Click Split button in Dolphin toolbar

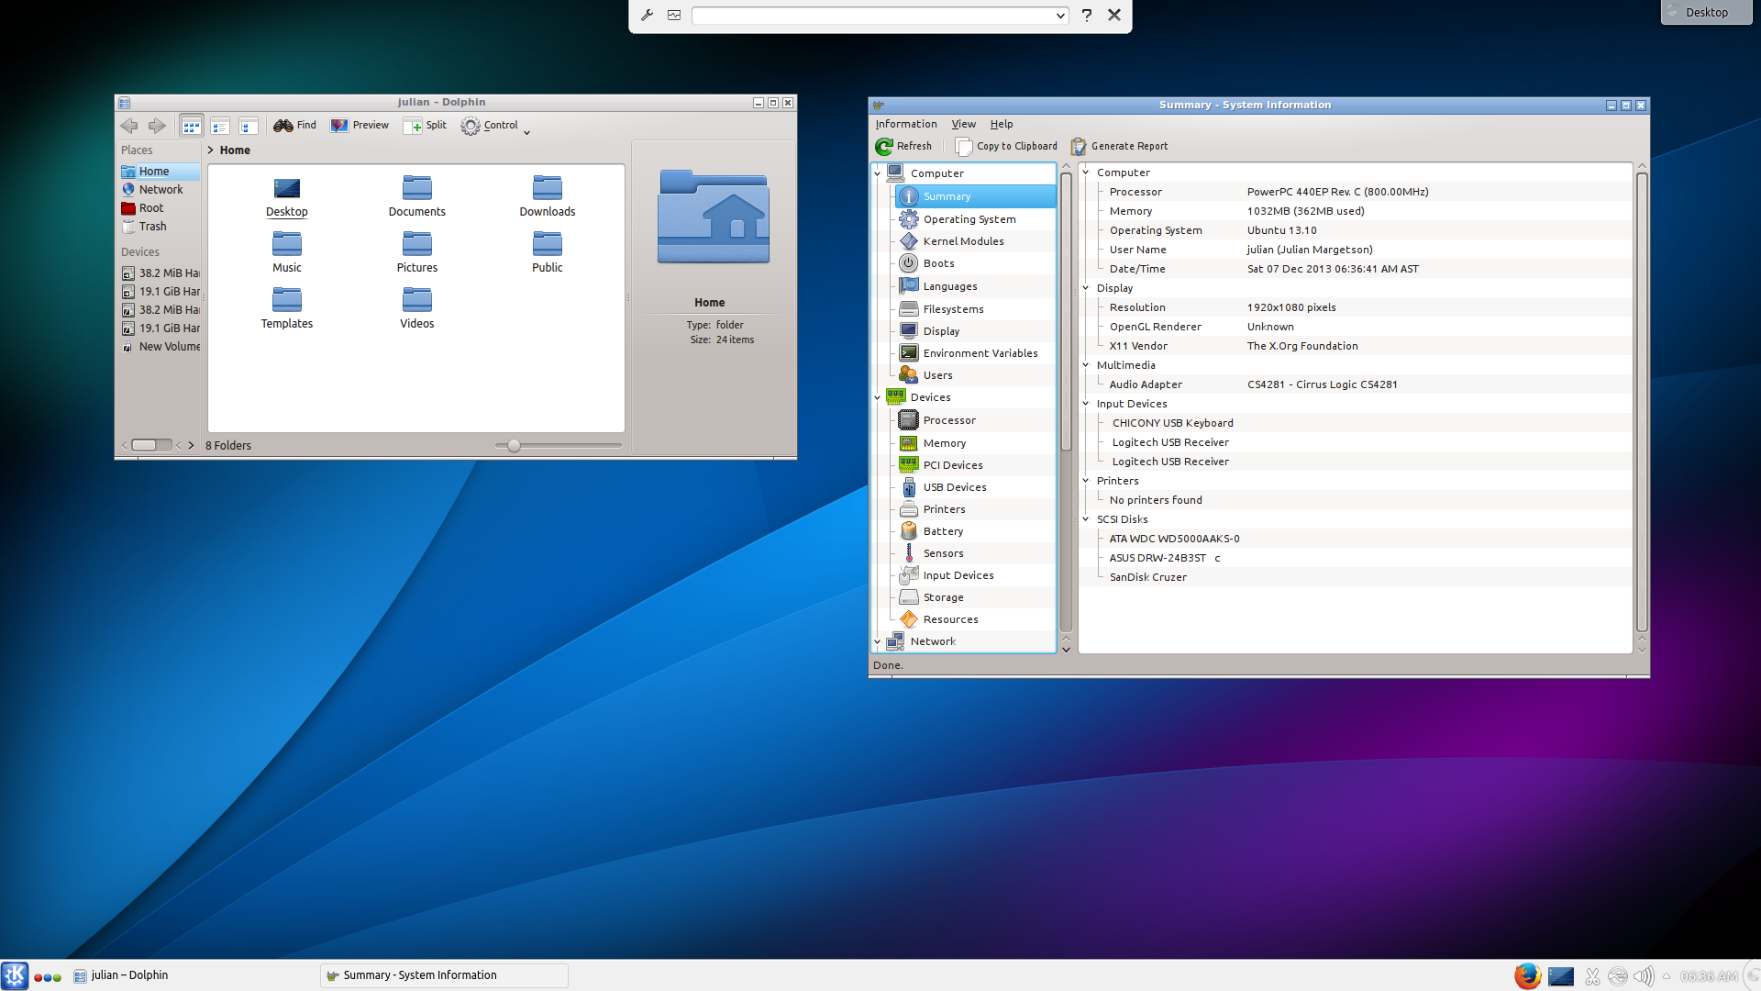[x=426, y=126]
